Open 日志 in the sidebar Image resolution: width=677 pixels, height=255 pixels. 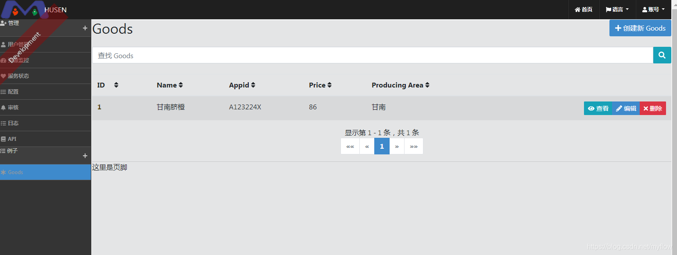point(46,123)
